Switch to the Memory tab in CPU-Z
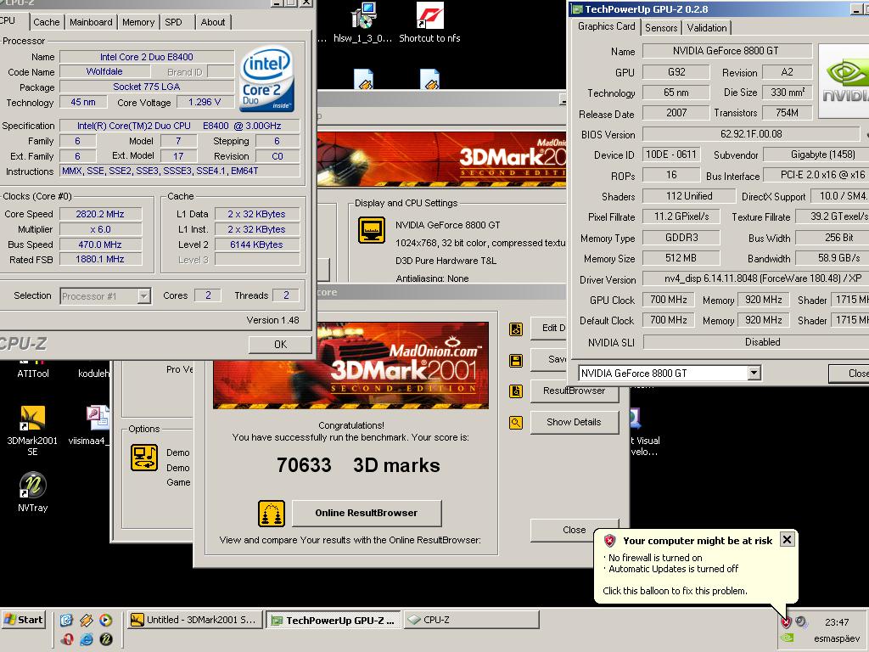Viewport: 869px width, 652px height. 138,22
